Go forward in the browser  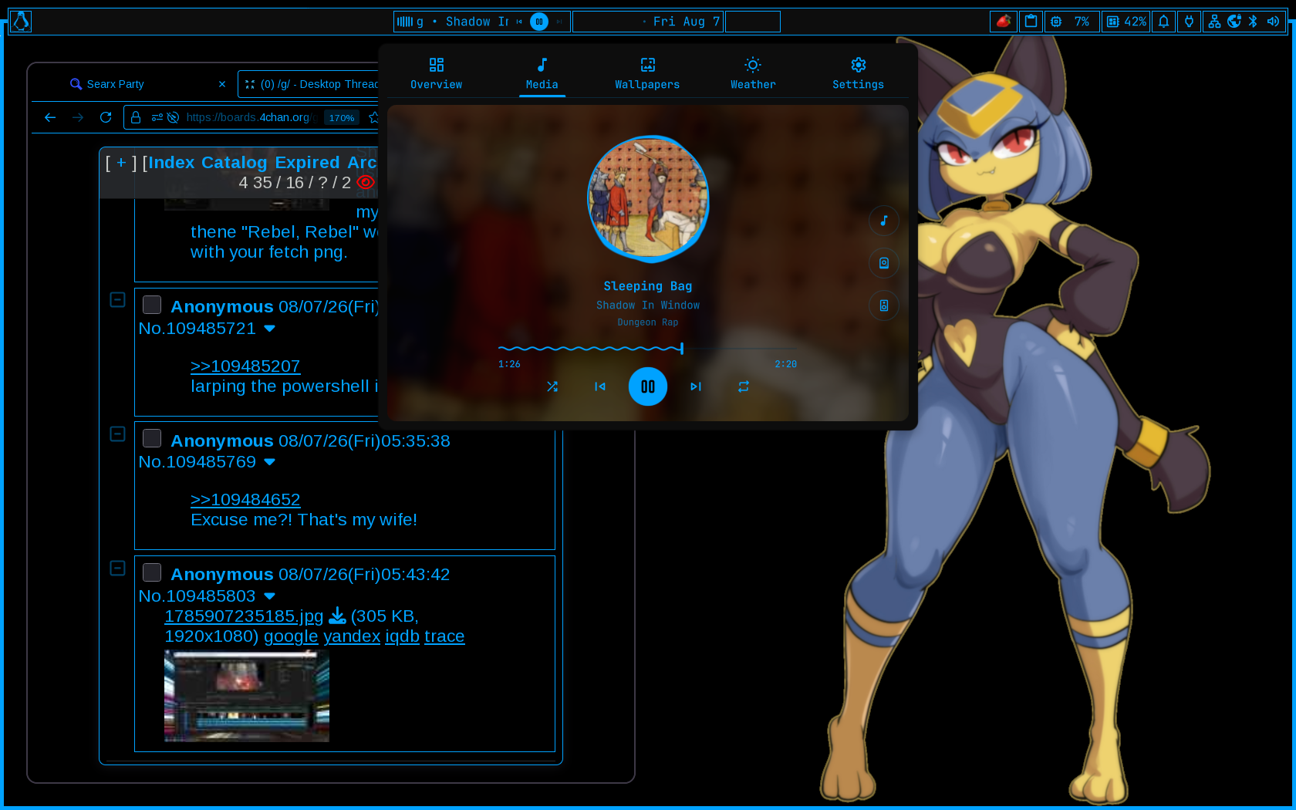point(78,117)
